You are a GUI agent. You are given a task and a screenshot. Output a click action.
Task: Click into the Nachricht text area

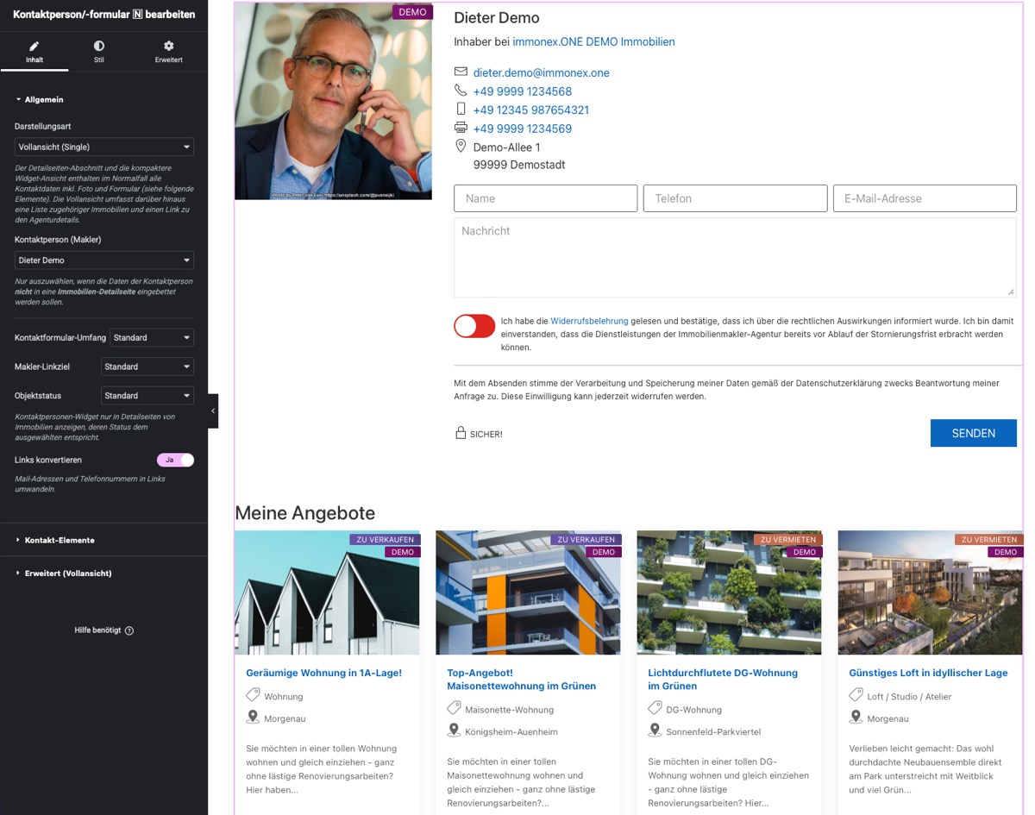pos(735,257)
